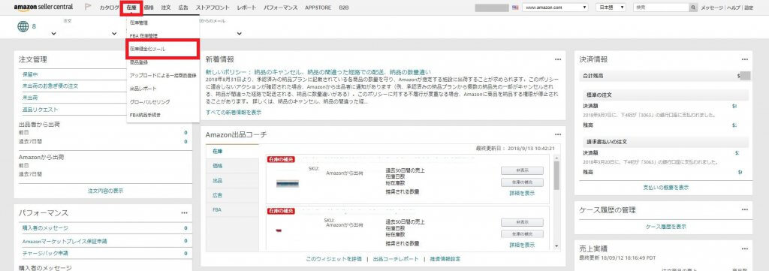Click 在庫の補充 button for first product
This screenshot has width=769, height=271.
[x=522, y=182]
